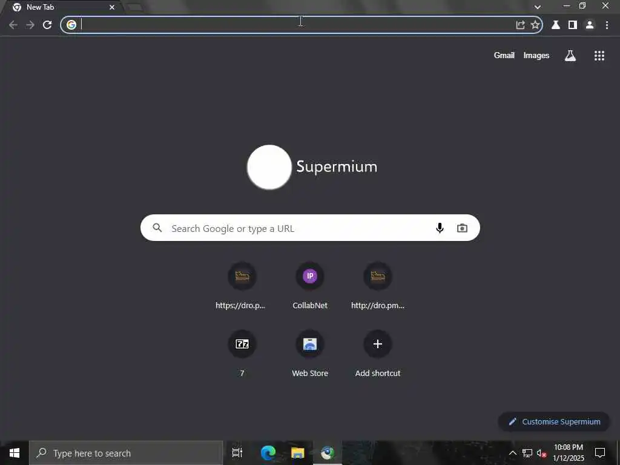Click the Supermium taskbar icon
620x465 pixels.
point(328,453)
